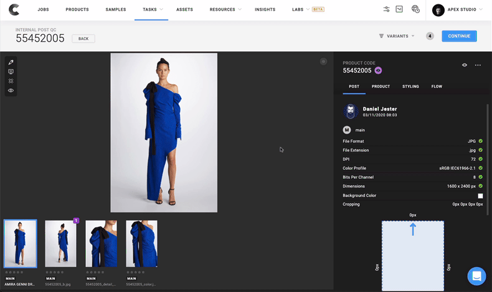Open the Insights menu
This screenshot has height=292, width=492.
(265, 9)
